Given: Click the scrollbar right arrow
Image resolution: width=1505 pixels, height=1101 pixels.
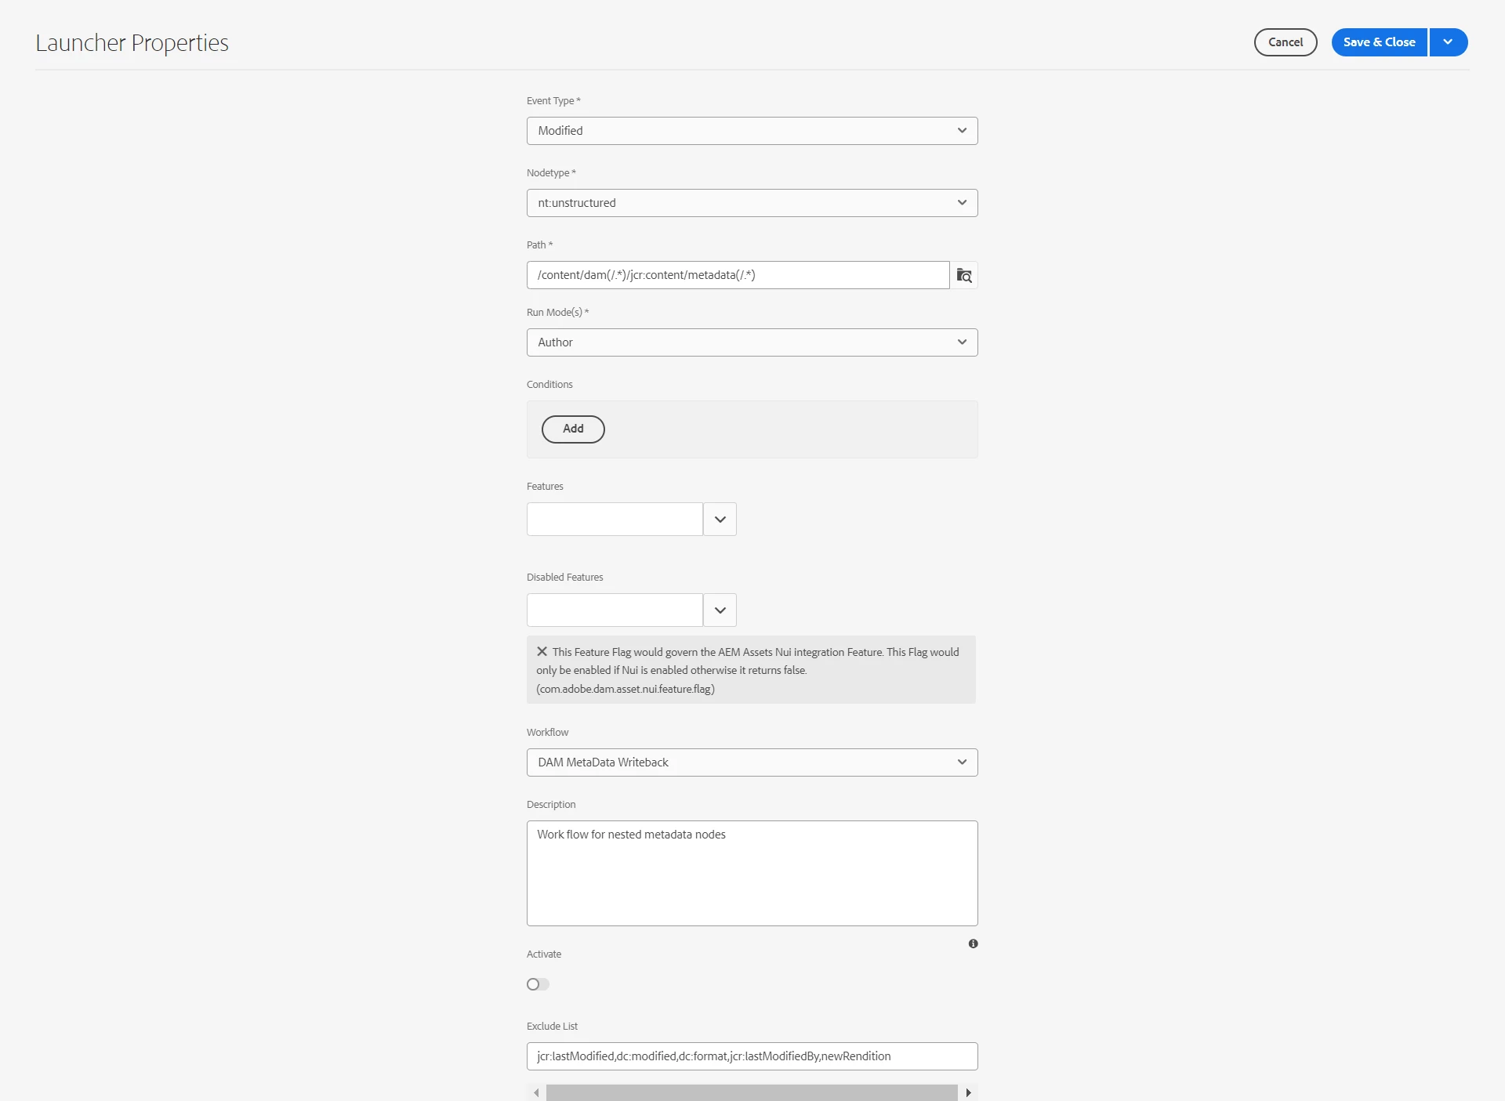Looking at the screenshot, I should point(968,1092).
